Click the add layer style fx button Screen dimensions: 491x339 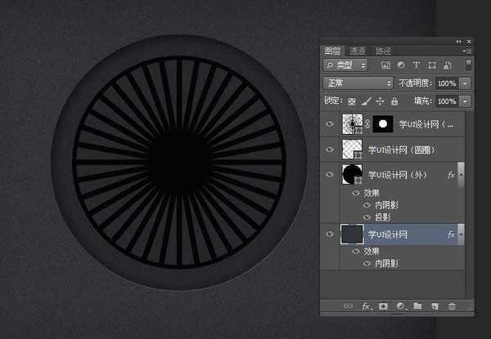pyautogui.click(x=366, y=306)
